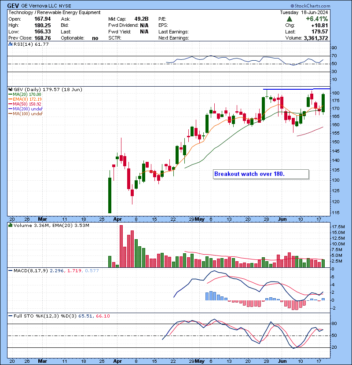Viewport: 352px width, 365px height.
Task: Click the Apr label on price chart axis
Action: [x=117, y=219]
